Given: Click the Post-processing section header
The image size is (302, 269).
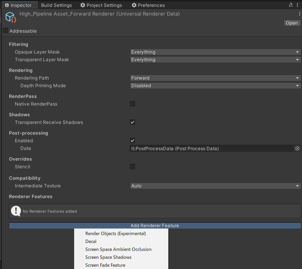Looking at the screenshot, I should [x=29, y=133].
